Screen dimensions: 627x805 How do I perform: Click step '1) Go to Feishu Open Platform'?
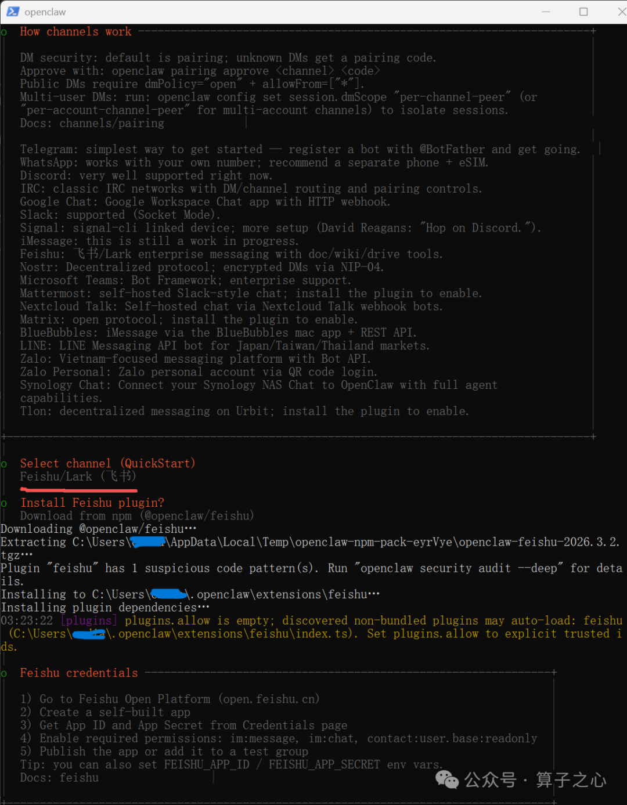pyautogui.click(x=170, y=699)
